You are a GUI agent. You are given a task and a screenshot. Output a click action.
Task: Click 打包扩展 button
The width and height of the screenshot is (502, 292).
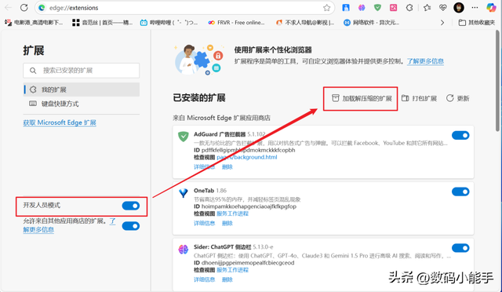(419, 98)
